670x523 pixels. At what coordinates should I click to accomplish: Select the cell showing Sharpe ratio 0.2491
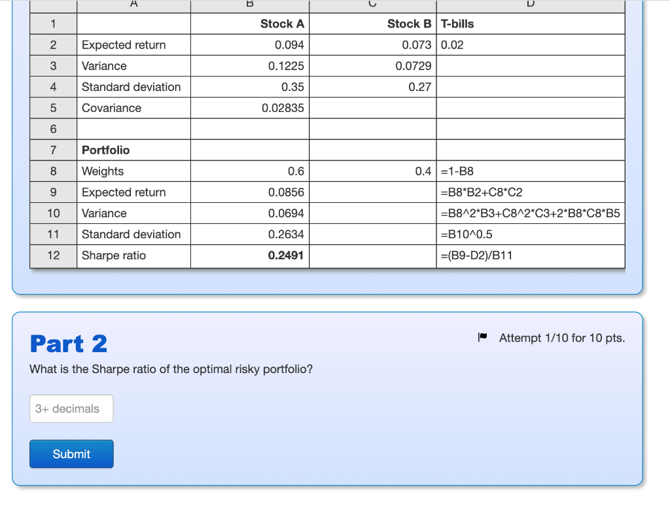288,255
